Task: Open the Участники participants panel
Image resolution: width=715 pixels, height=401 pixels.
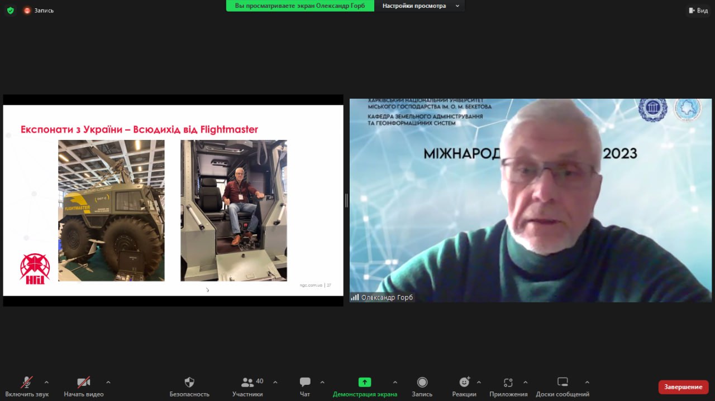Action: click(247, 387)
